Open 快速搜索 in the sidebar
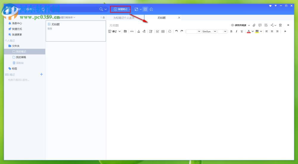The width and height of the screenshot is (298, 164). tap(15, 35)
